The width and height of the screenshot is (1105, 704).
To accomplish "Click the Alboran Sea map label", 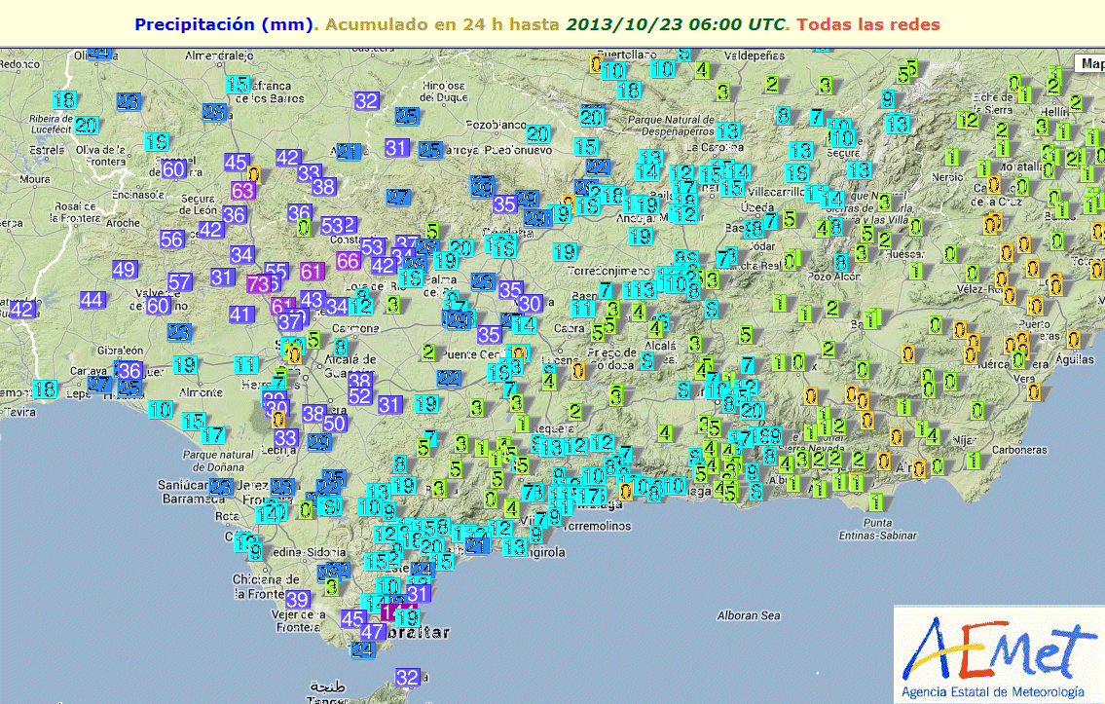I will coord(749,615).
